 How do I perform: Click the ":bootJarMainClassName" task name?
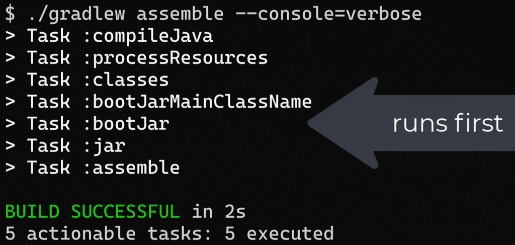pyautogui.click(x=197, y=103)
